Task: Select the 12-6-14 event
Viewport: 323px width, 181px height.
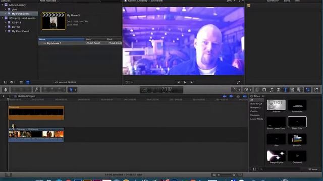Action: 16,22
